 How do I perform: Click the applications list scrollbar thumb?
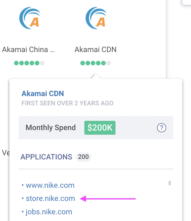[170, 183]
